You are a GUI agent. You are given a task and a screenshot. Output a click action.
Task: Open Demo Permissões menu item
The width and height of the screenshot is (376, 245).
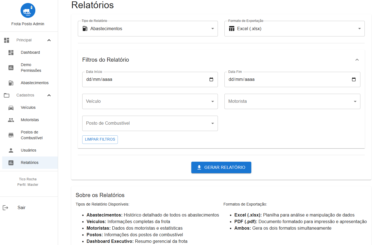click(30, 68)
